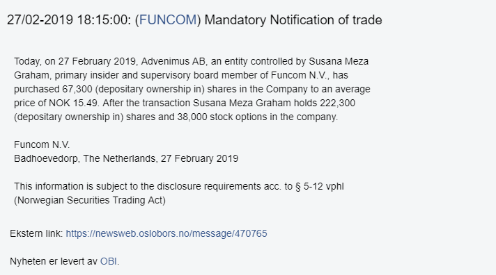The image size is (496, 275).
Task: Click the 'Advenimus AB' company name in text
Action: pos(173,61)
